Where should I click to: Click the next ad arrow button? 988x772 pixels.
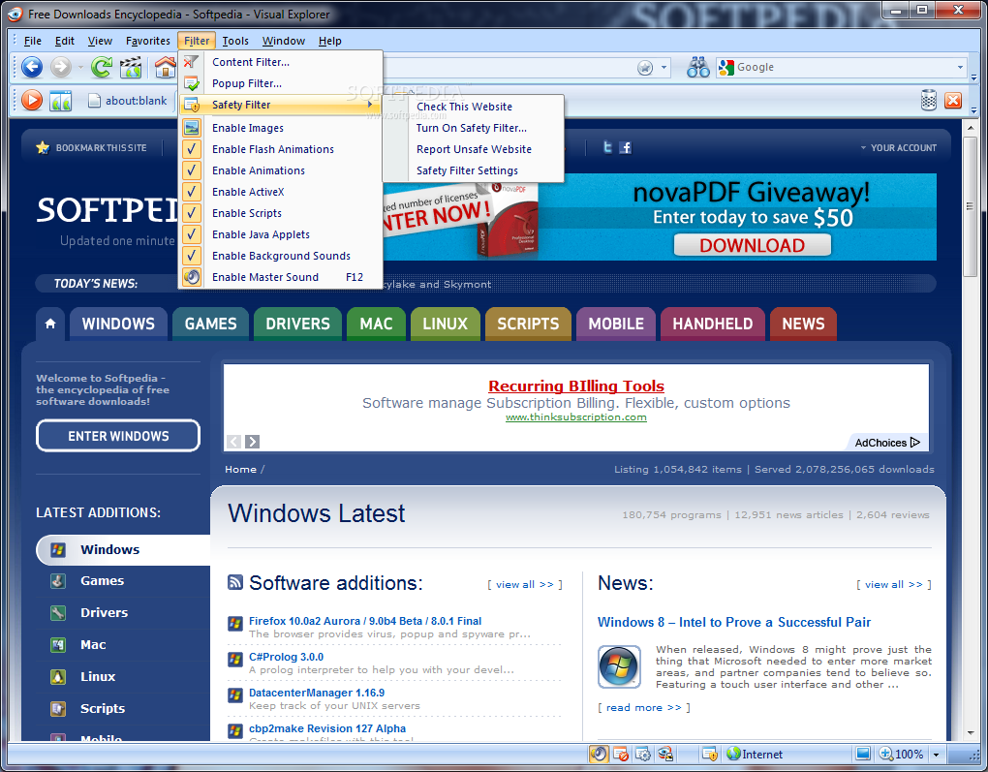pos(252,442)
